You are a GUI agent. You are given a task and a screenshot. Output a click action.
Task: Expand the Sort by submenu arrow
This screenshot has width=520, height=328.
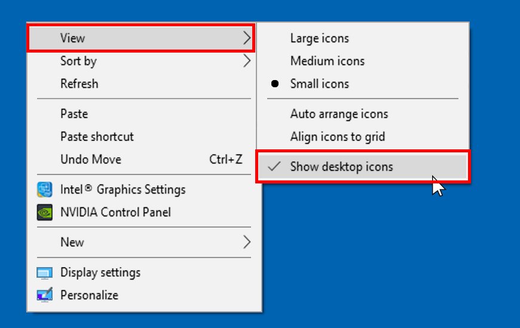click(x=247, y=61)
